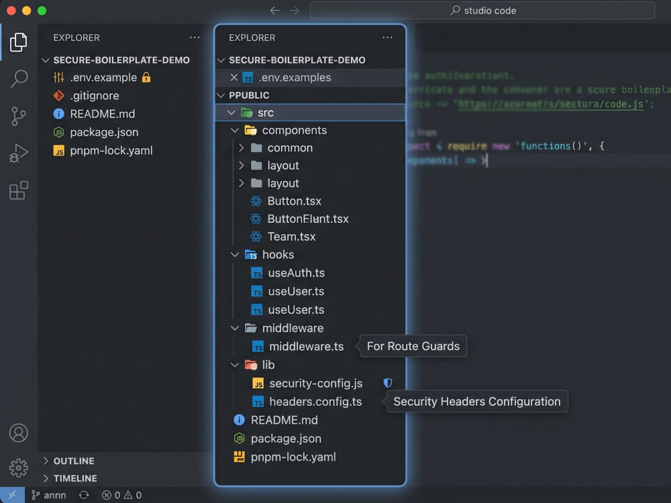Open the Source Control view
The image size is (671, 503).
pos(18,116)
